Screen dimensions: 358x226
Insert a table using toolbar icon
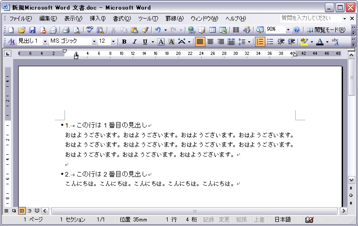(x=212, y=30)
